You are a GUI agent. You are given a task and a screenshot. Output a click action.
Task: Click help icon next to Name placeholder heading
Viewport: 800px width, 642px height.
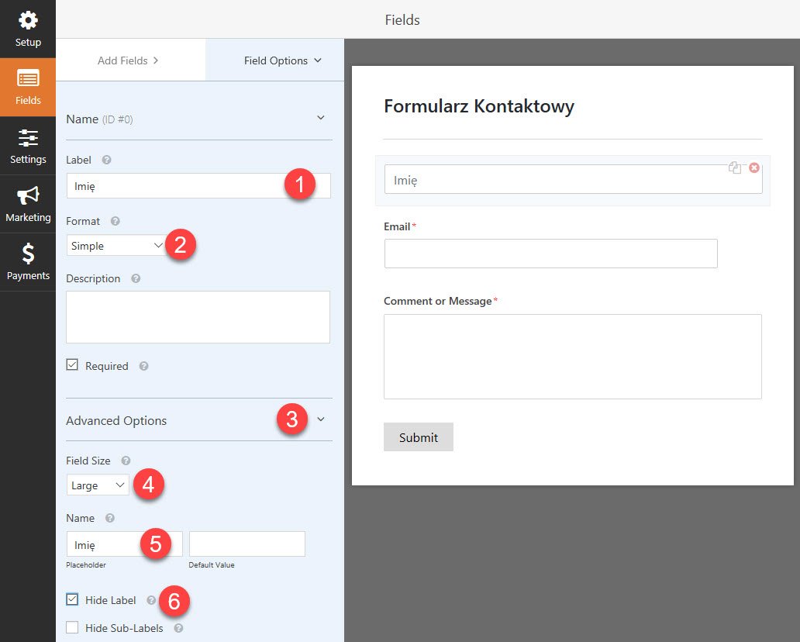point(110,518)
